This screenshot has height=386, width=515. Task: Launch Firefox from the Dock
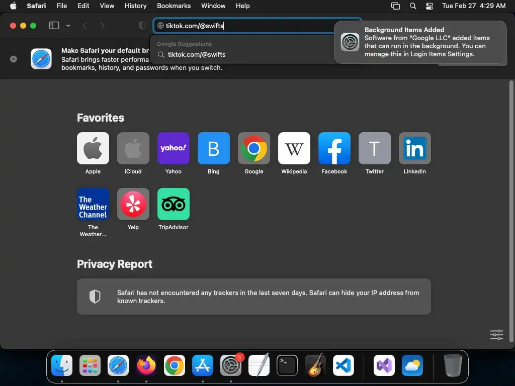click(x=146, y=365)
